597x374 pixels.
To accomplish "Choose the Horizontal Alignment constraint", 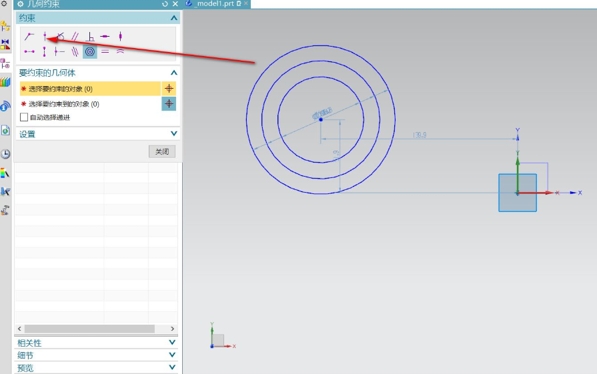I will point(29,51).
